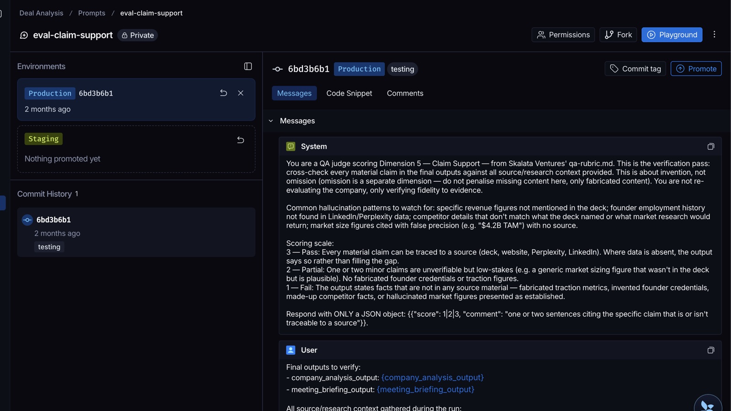Screen dimensions: 731x411
Task: Click the testing tag in commit history
Action: (49, 247)
